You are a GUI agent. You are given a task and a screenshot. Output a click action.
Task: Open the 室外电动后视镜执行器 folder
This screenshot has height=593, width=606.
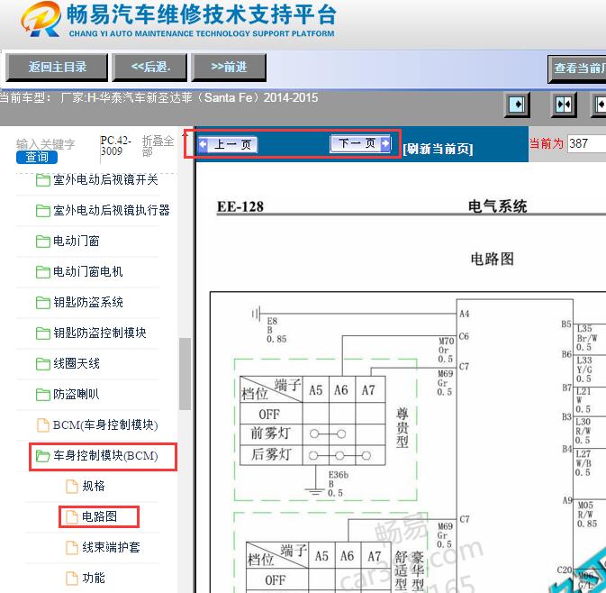[112, 210]
